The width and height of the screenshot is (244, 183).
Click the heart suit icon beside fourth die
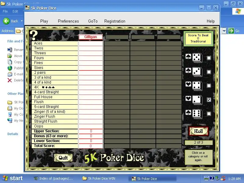[188, 98]
